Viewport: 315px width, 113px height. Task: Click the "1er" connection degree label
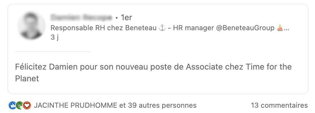126,18
